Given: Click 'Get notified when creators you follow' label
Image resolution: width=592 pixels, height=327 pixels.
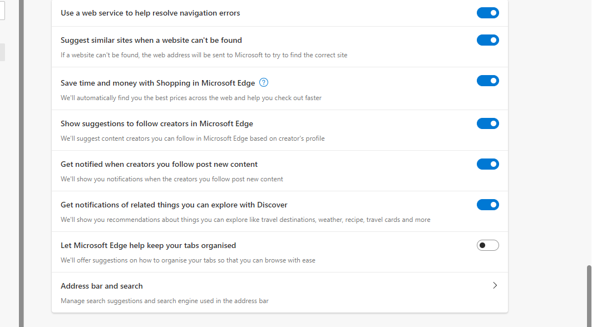Looking at the screenshot, I should tap(159, 164).
